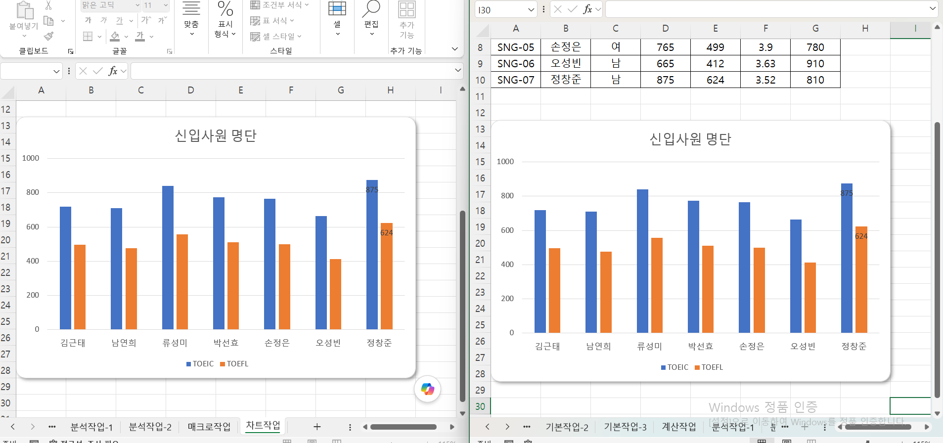Click the fx icon in right window

tap(588, 9)
